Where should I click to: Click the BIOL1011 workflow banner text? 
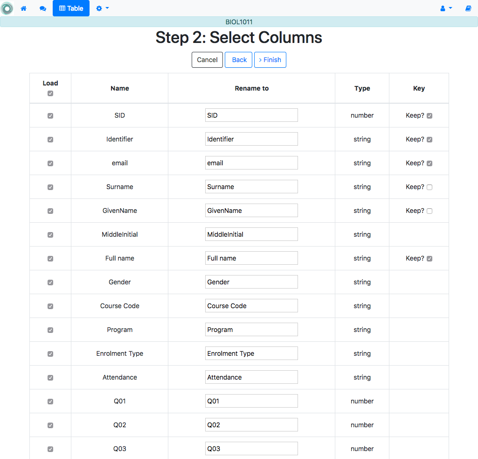(x=239, y=22)
